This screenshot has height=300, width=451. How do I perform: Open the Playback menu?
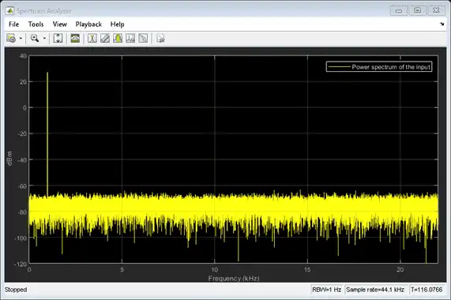[88, 24]
